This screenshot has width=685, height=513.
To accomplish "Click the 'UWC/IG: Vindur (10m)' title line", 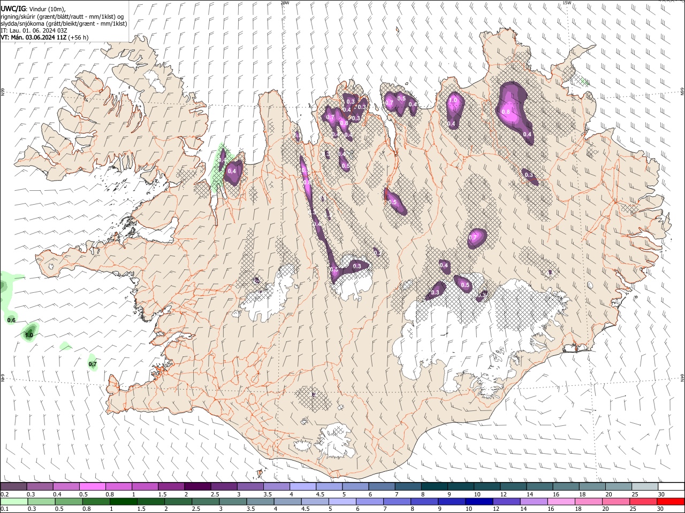I will click(x=34, y=9).
